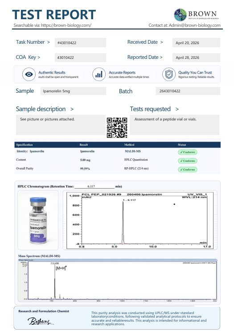Screen dimensions: 234x331
Task: Click the Authentic Results heading
Action: 52,72
